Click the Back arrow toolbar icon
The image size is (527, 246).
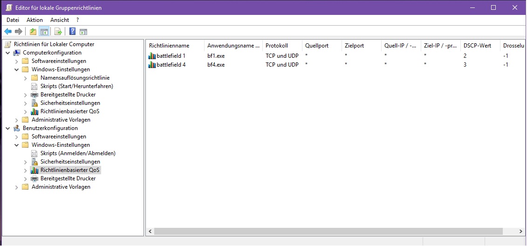(8, 32)
